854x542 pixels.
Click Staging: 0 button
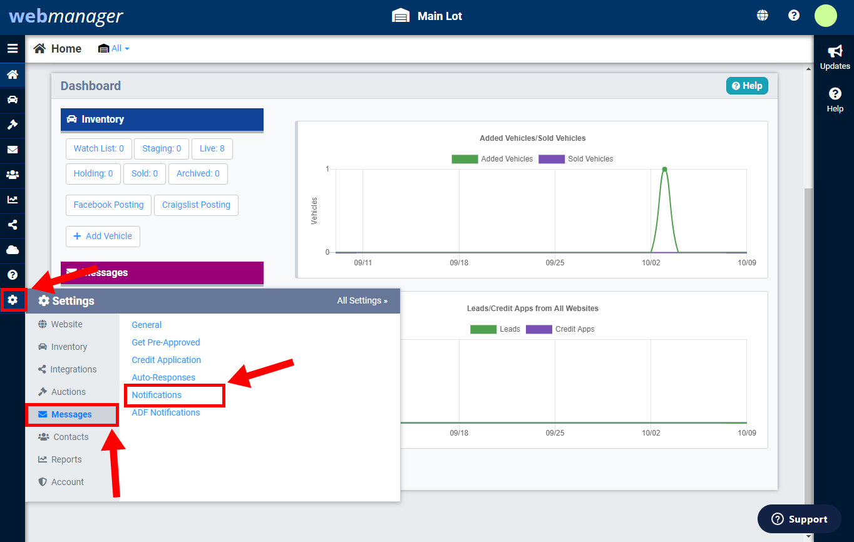pyautogui.click(x=162, y=149)
